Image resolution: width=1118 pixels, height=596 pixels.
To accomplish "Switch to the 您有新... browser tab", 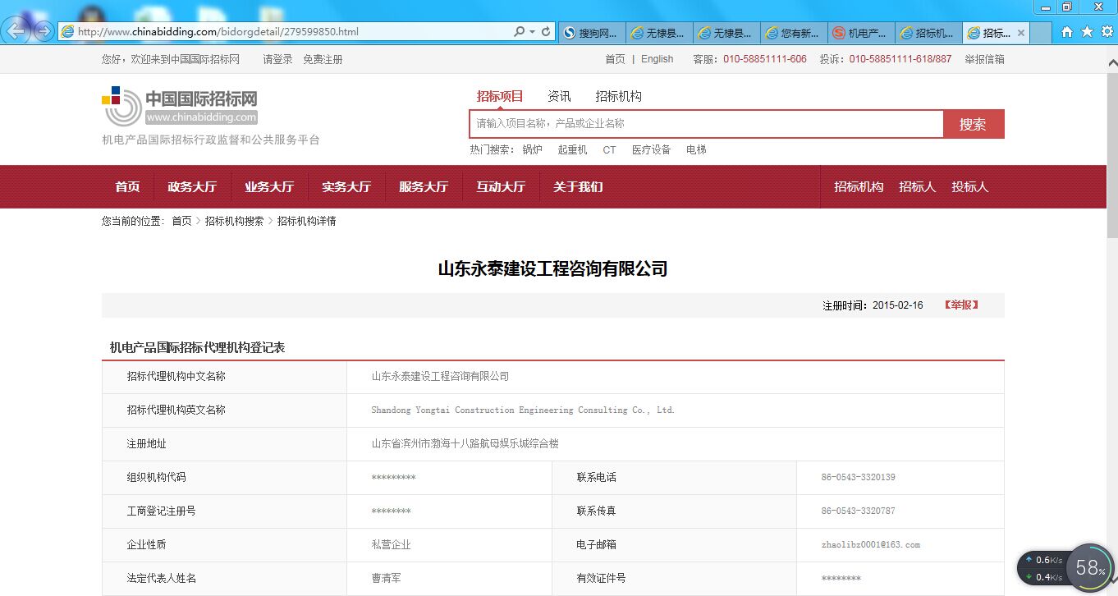I will coord(793,33).
